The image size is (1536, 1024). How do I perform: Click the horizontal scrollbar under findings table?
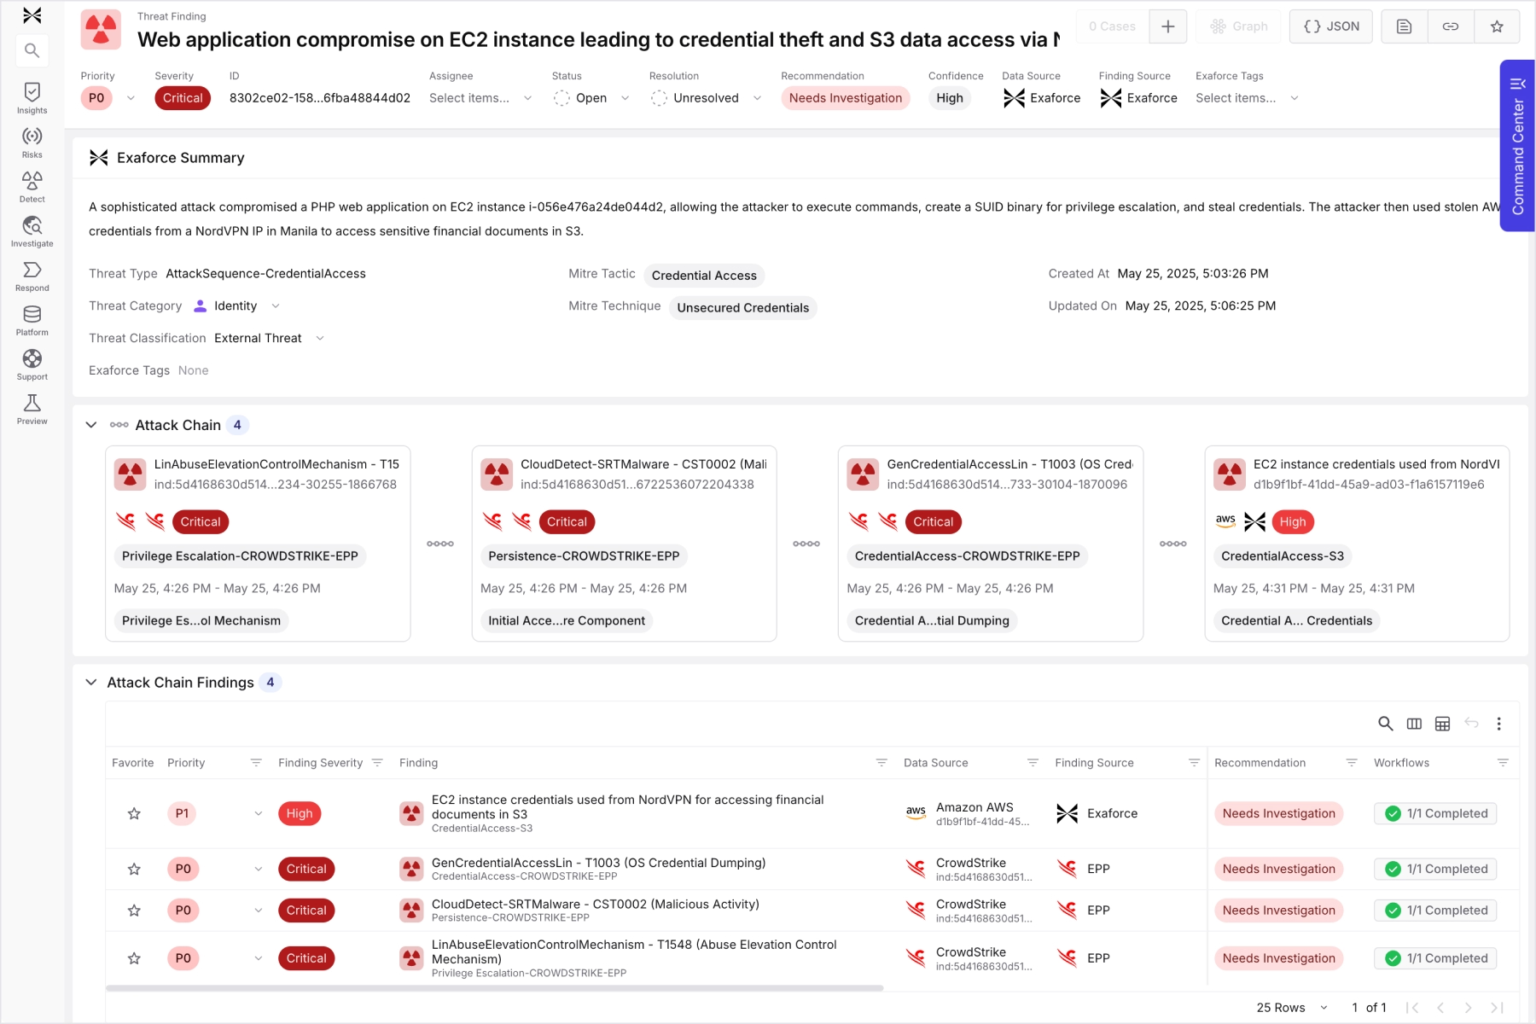coord(494,988)
